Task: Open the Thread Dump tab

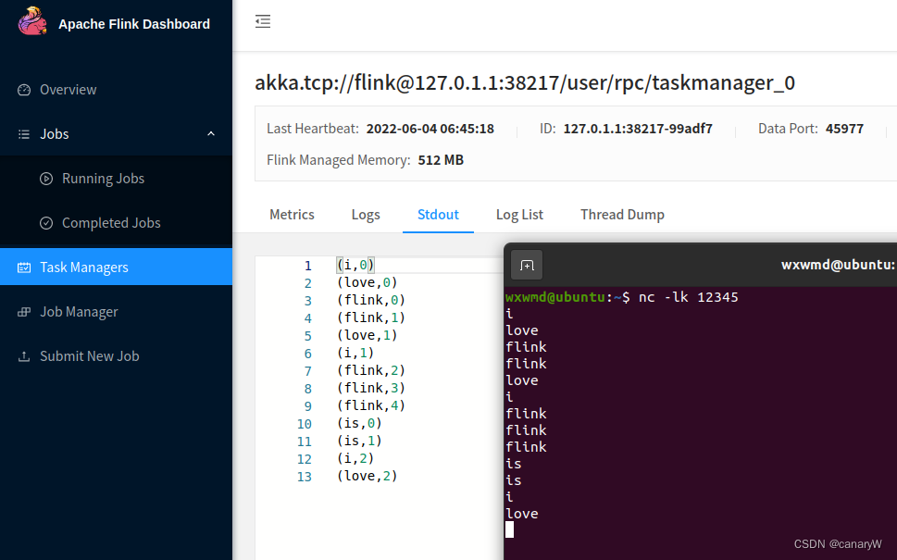Action: [622, 214]
